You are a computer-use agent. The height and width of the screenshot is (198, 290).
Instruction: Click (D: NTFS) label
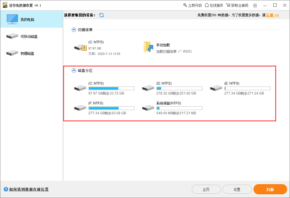click(164, 83)
